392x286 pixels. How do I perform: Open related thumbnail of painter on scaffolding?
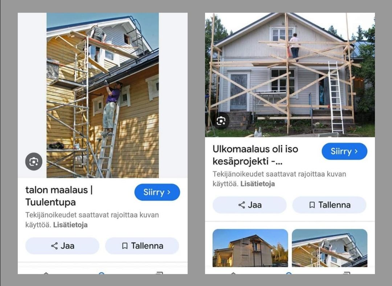(330, 248)
